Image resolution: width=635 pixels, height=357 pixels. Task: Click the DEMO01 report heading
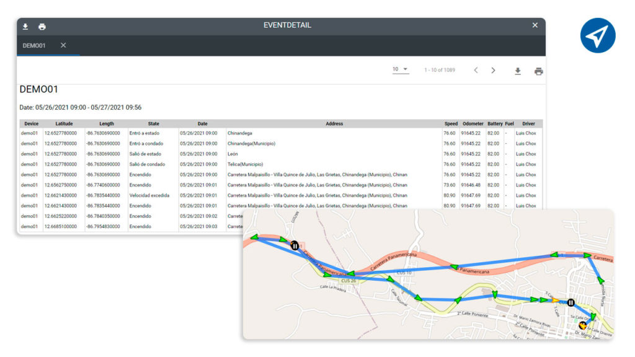point(39,89)
